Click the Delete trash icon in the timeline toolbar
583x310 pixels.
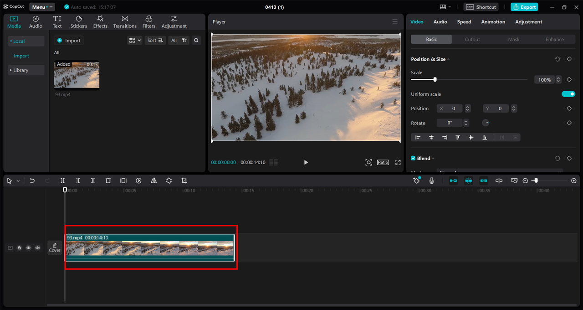[x=108, y=181]
